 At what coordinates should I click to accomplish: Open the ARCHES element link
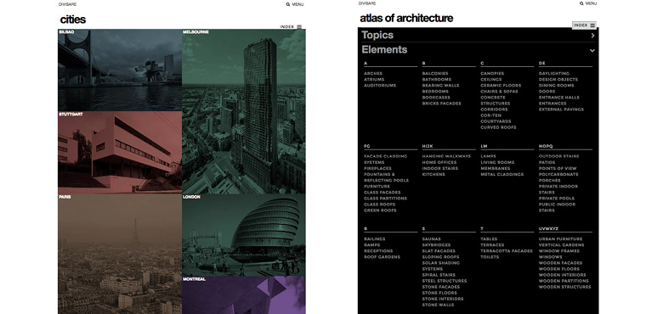(373, 73)
